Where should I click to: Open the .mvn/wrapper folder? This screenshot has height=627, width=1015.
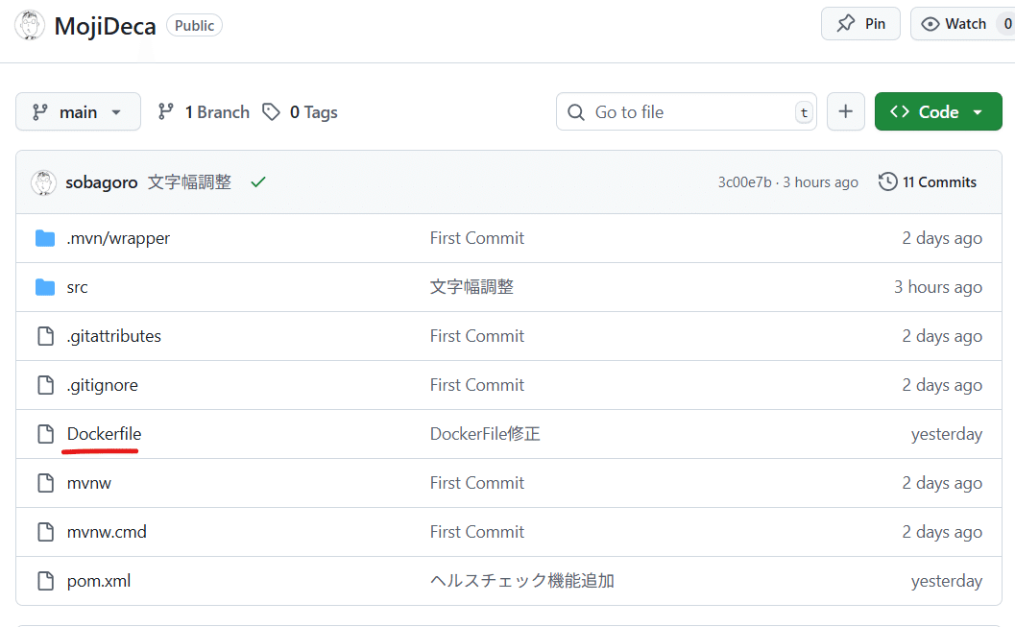tap(118, 238)
